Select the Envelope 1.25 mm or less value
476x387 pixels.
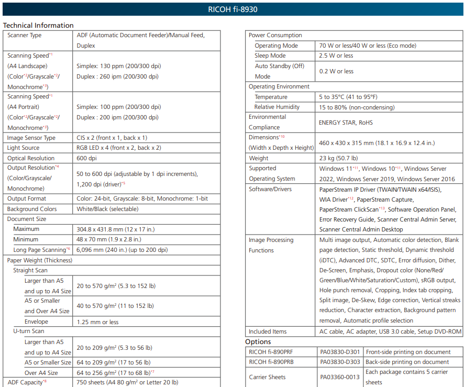point(97,322)
